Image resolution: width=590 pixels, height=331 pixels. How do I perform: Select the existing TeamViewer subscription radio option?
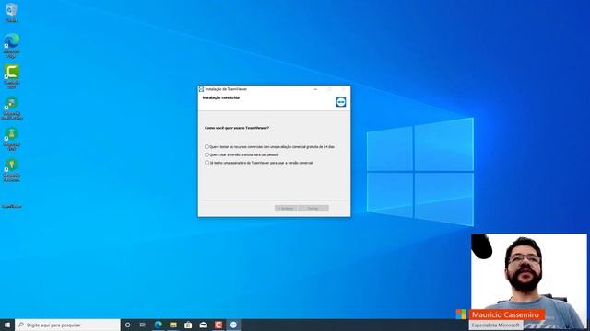[x=206, y=163]
